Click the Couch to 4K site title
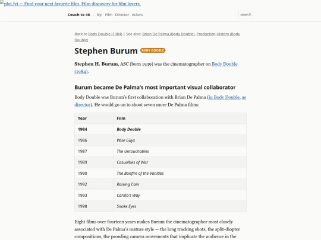 tap(79, 15)
